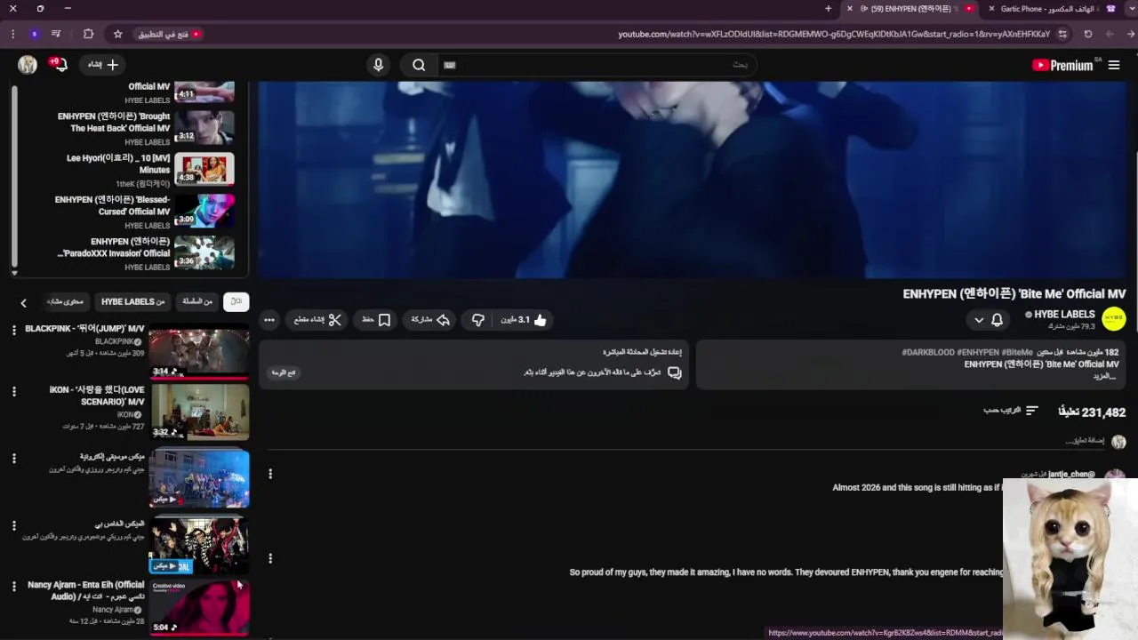Open menu for 'So proud of my guys' comment

coord(270,558)
